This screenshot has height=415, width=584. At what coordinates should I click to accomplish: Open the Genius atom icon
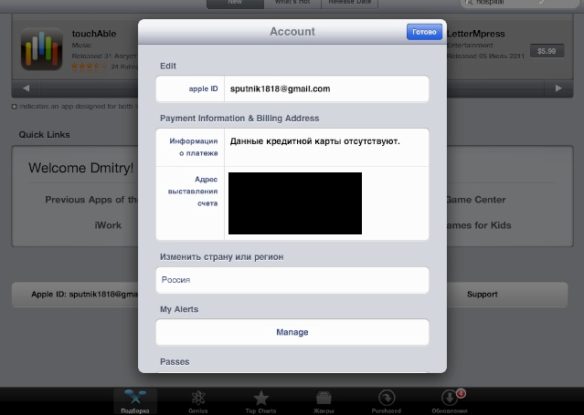[197, 399]
